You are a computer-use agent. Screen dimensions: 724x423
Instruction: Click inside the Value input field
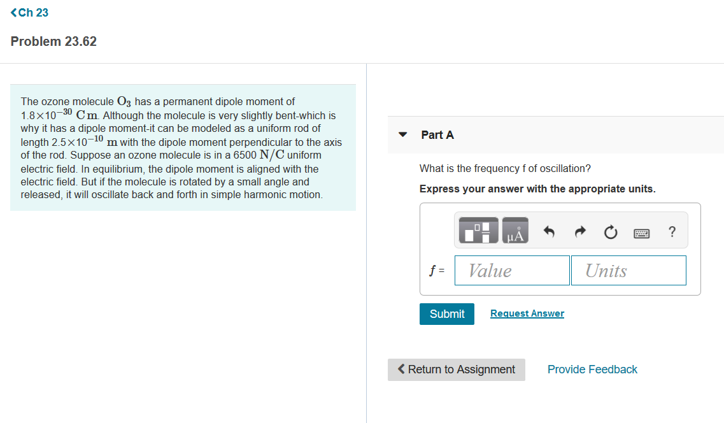[512, 270]
